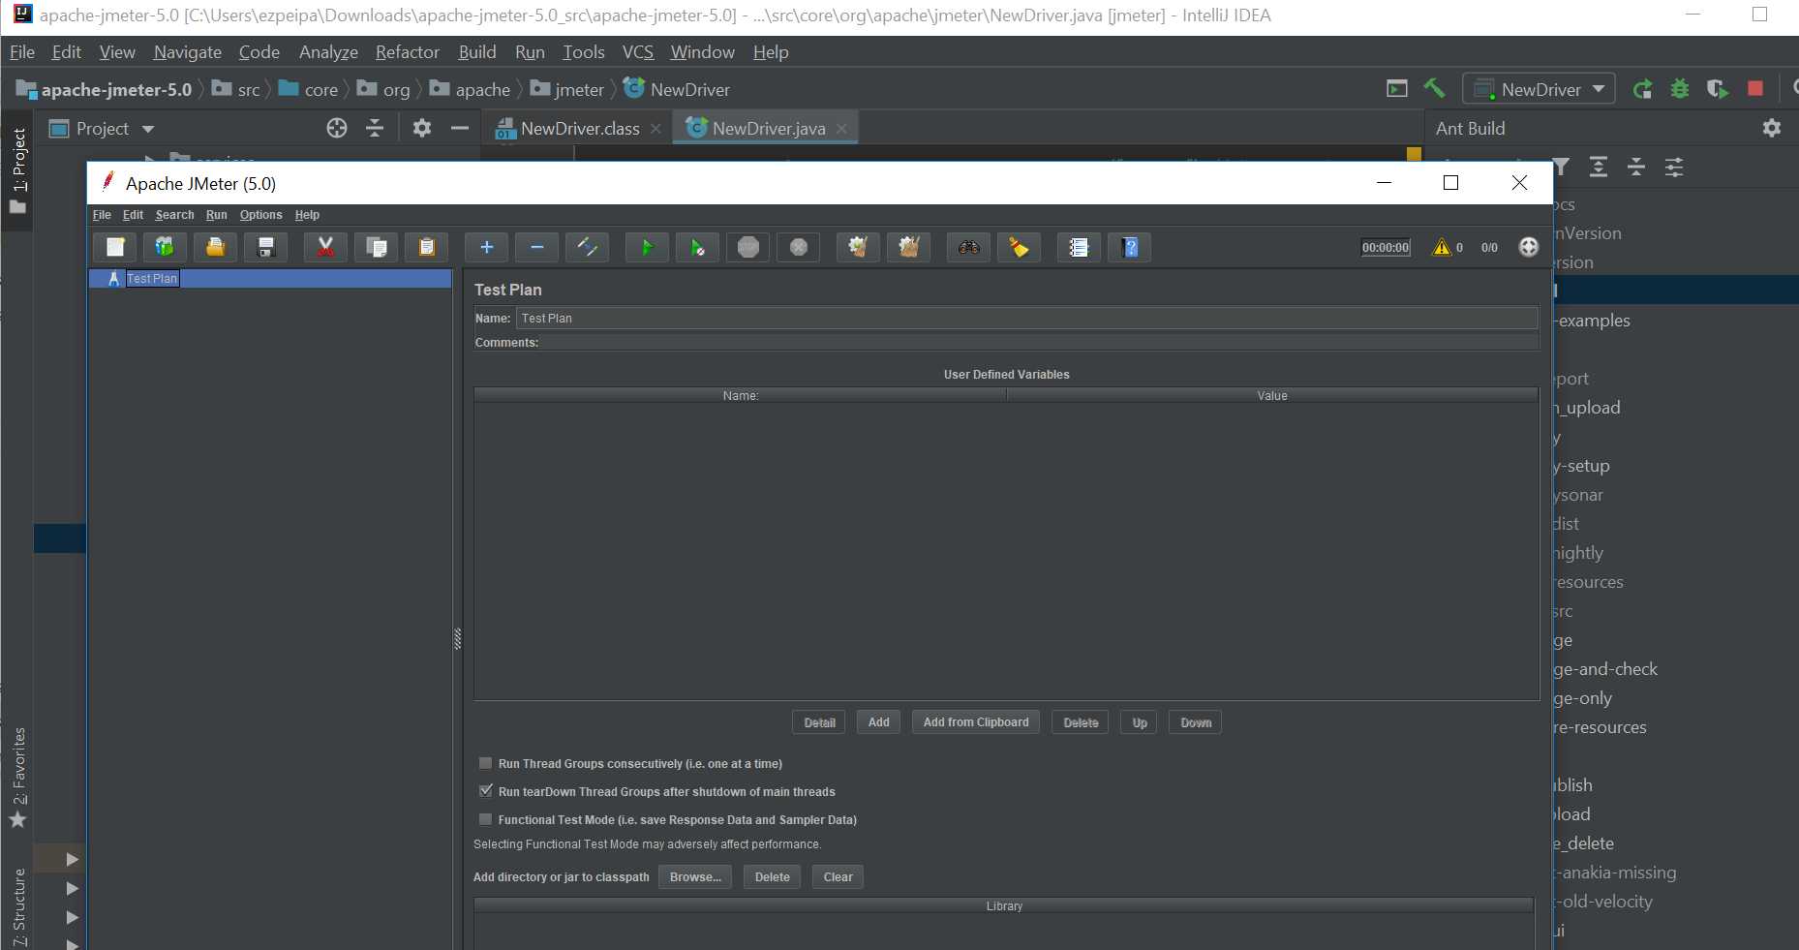Uncheck Run tearDown Thread Groups checkbox
1799x950 pixels.
click(x=486, y=791)
